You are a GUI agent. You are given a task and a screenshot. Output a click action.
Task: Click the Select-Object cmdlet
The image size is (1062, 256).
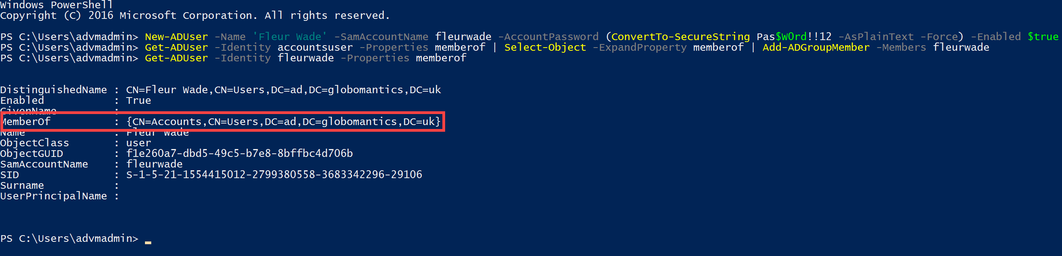click(x=545, y=47)
